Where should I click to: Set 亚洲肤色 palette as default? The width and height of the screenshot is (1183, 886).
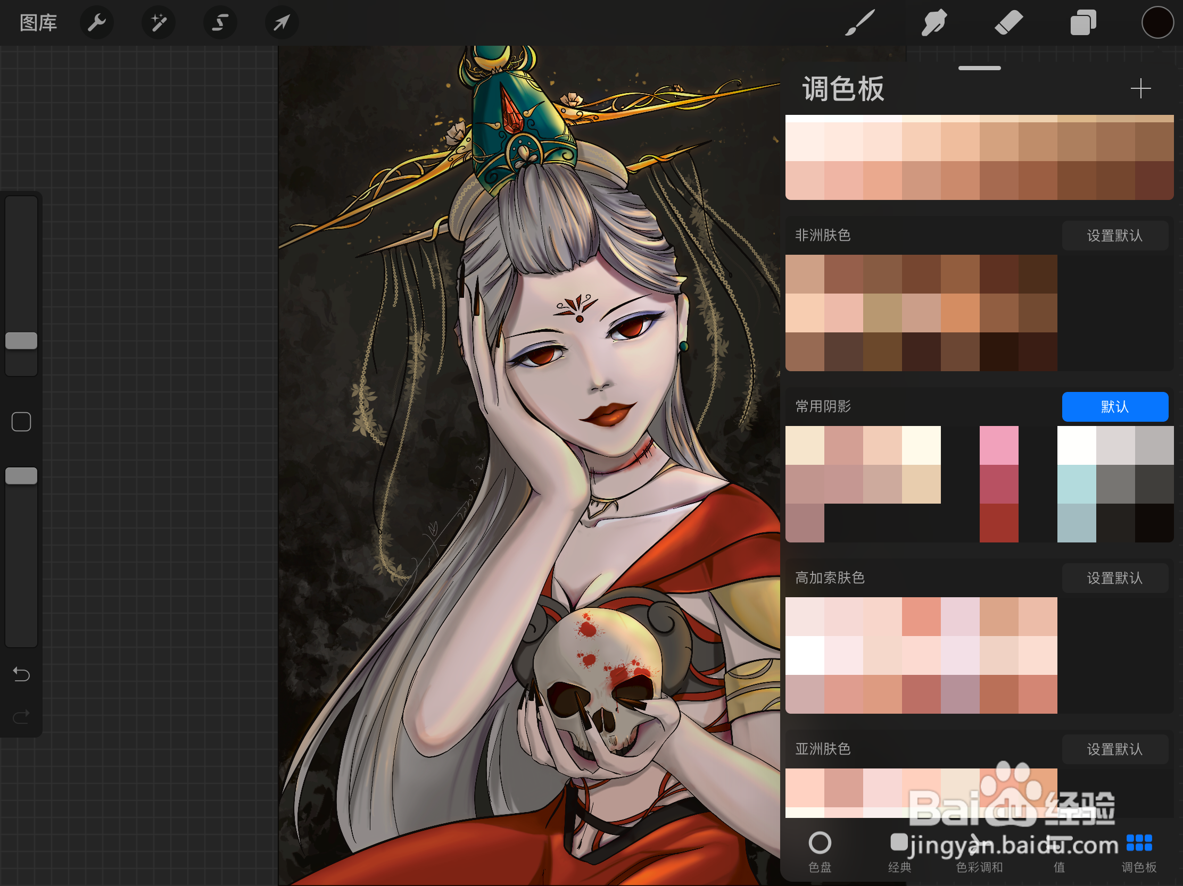(x=1114, y=749)
